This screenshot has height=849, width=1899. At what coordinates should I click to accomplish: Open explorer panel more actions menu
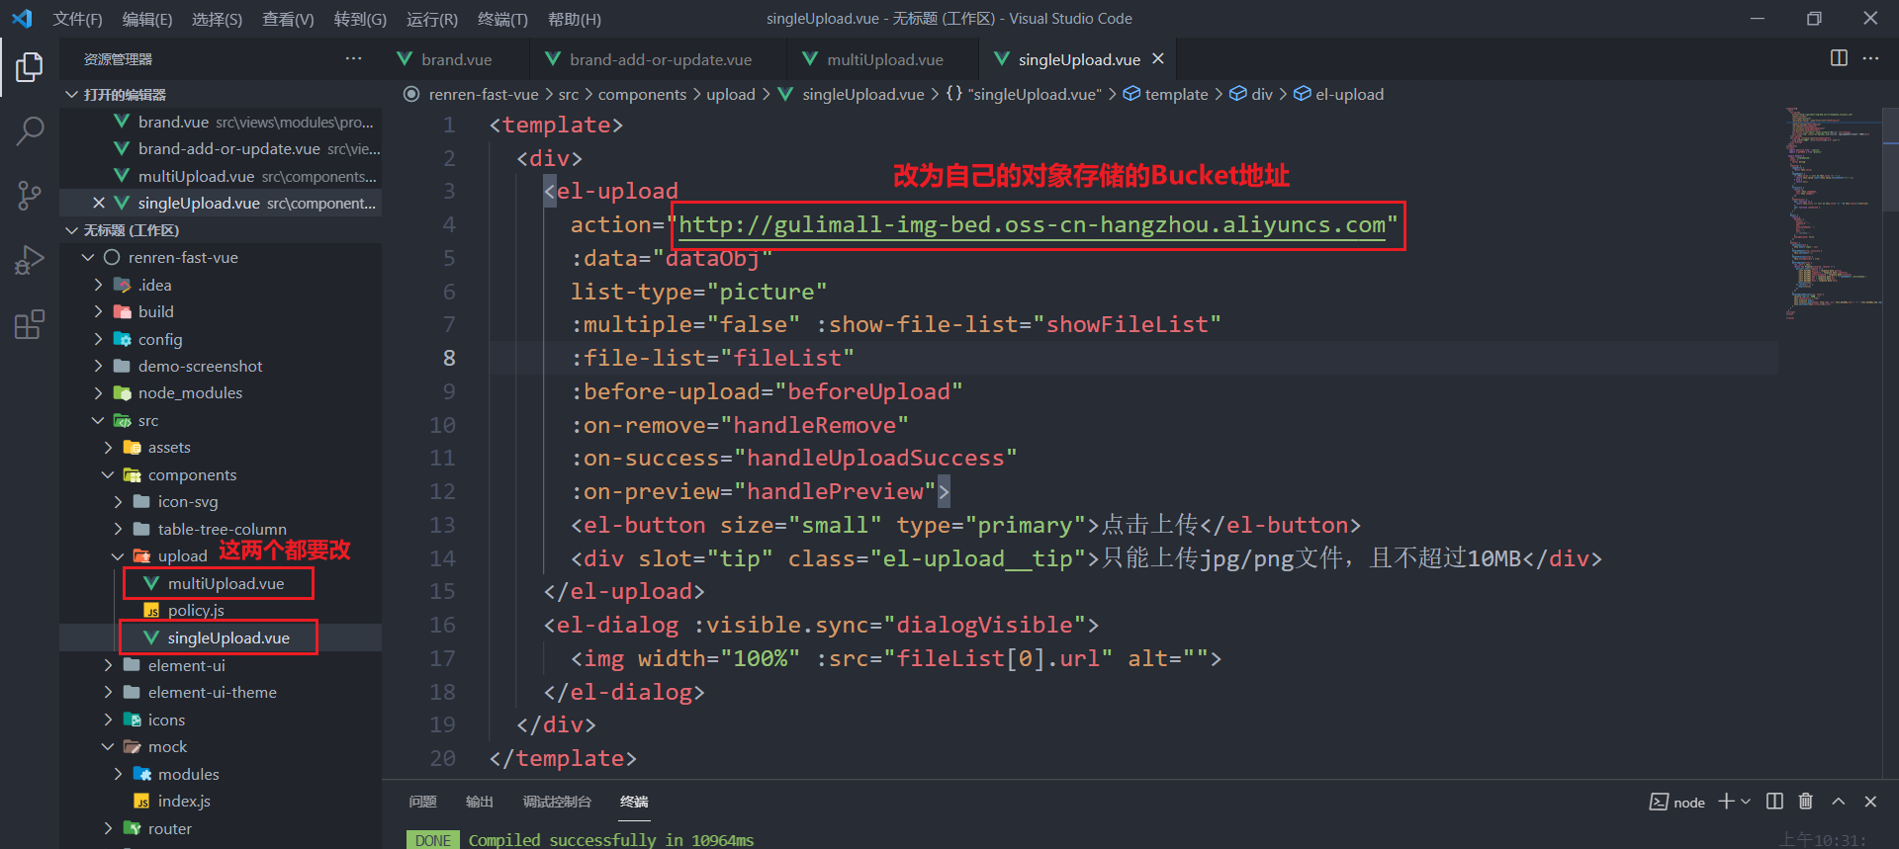click(x=353, y=59)
